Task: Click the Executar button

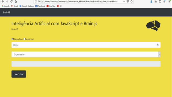Action: coord(19,74)
